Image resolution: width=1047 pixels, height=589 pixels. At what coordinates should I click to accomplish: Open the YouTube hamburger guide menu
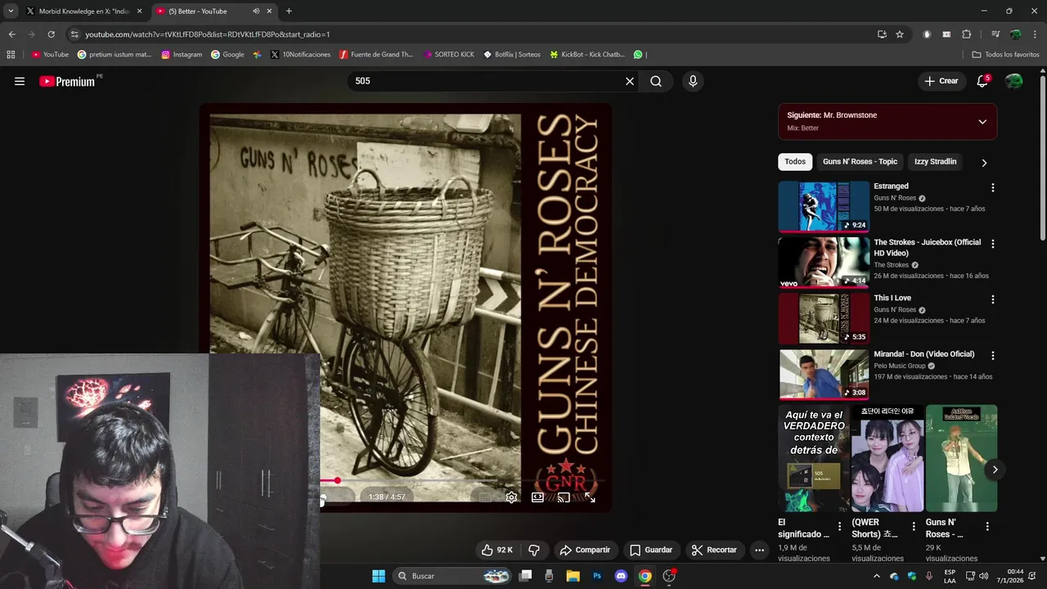click(x=20, y=81)
